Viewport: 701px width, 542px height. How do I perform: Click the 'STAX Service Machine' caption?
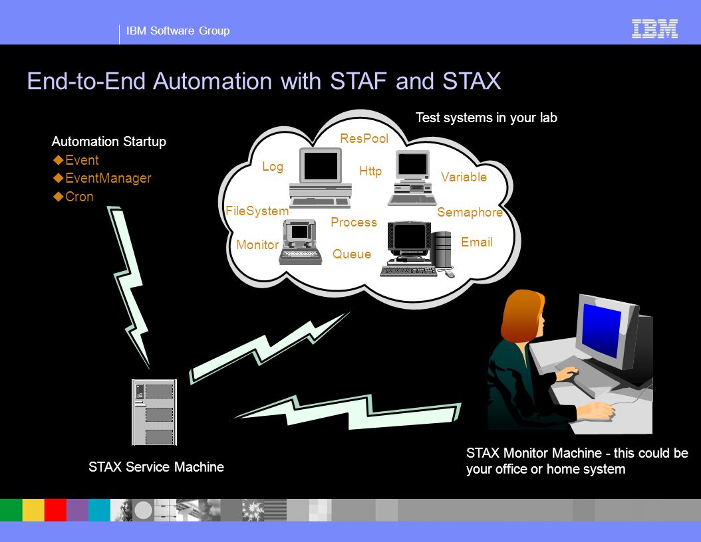tap(156, 467)
